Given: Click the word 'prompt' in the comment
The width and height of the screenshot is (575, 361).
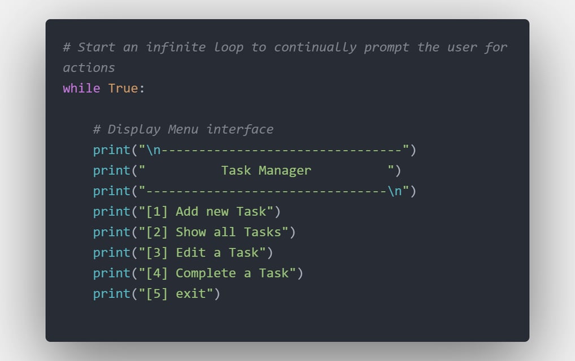Looking at the screenshot, I should point(386,47).
